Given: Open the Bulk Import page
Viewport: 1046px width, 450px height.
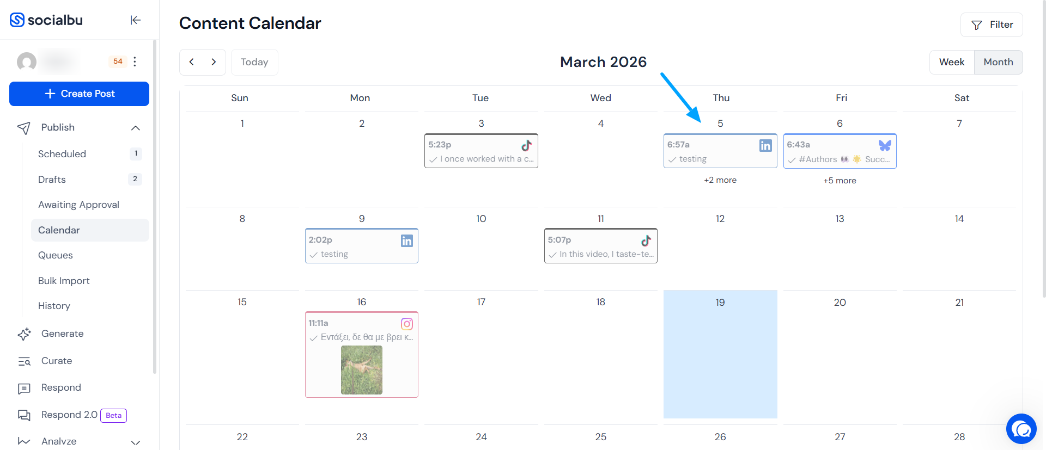Looking at the screenshot, I should 64,281.
